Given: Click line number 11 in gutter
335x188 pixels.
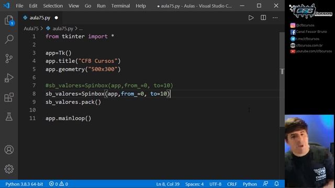Looking at the screenshot, I should tap(32, 118).
